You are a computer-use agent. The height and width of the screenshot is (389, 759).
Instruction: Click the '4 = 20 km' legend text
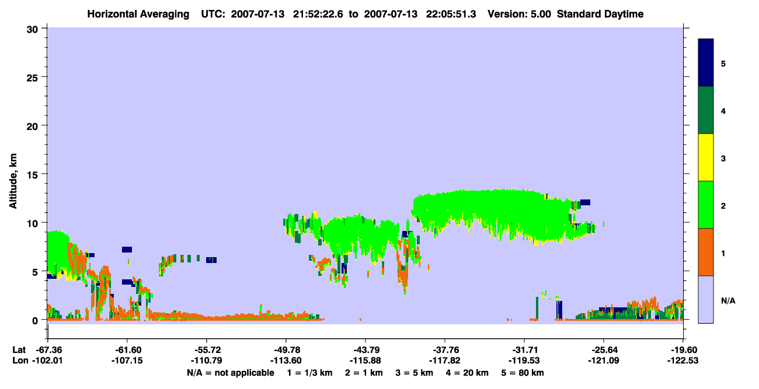click(467, 373)
